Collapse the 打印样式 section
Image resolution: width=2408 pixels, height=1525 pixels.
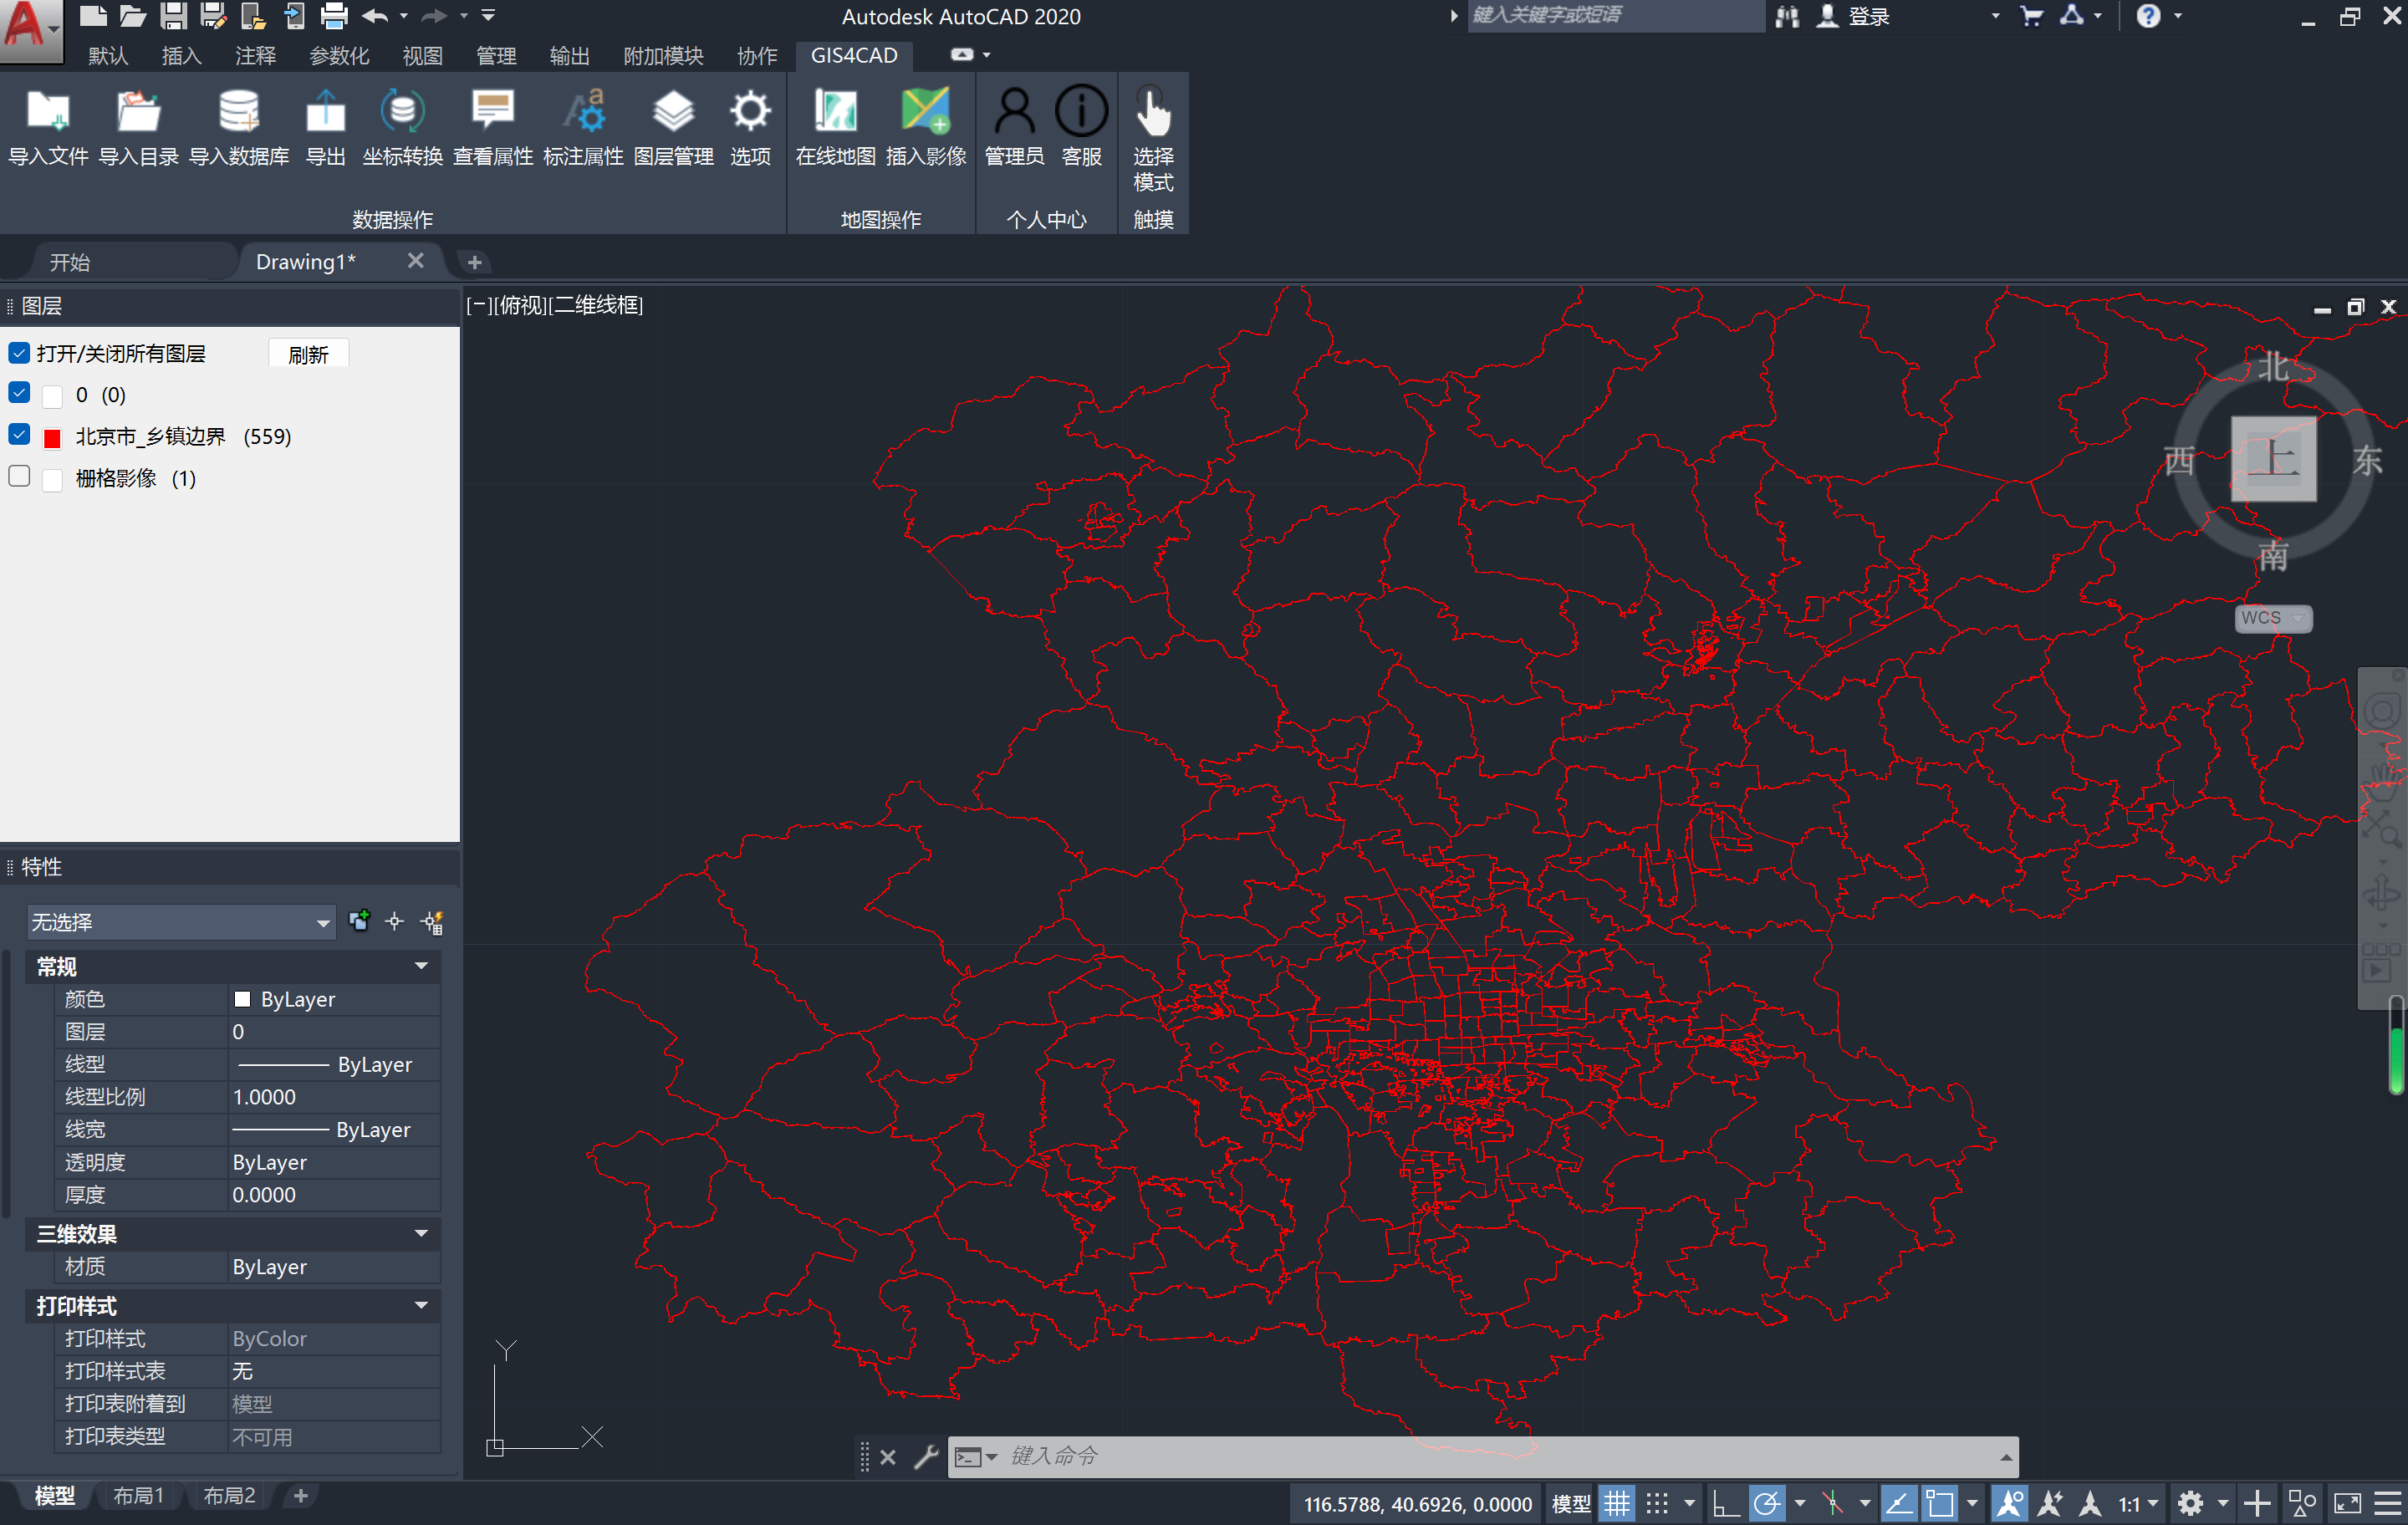coord(421,1305)
